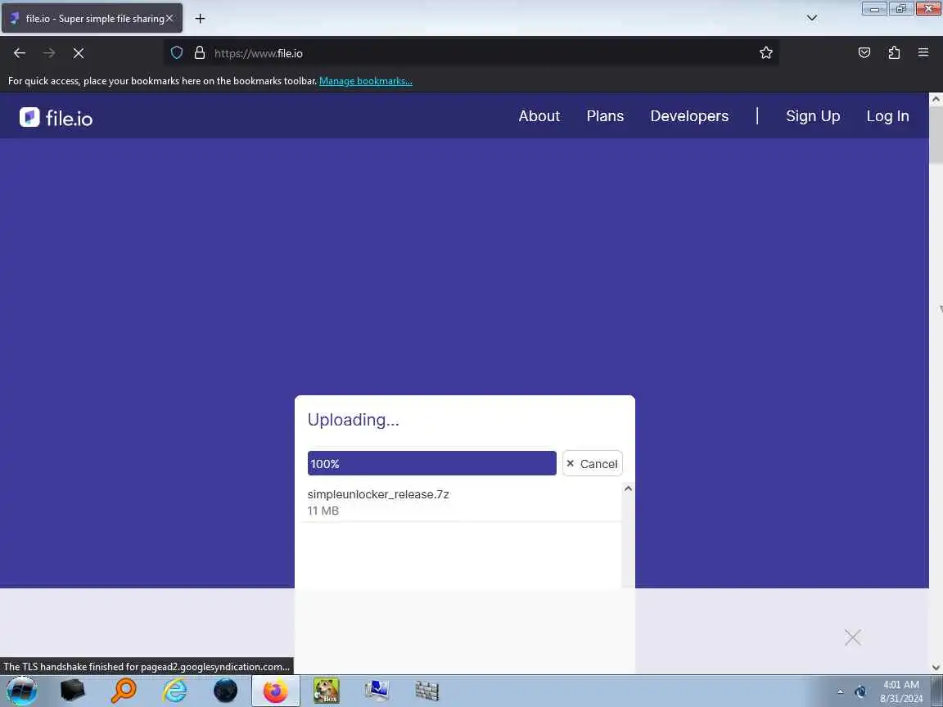Viewport: 943px width, 707px height.
Task: Open the taskbar clock and date
Action: [901, 691]
